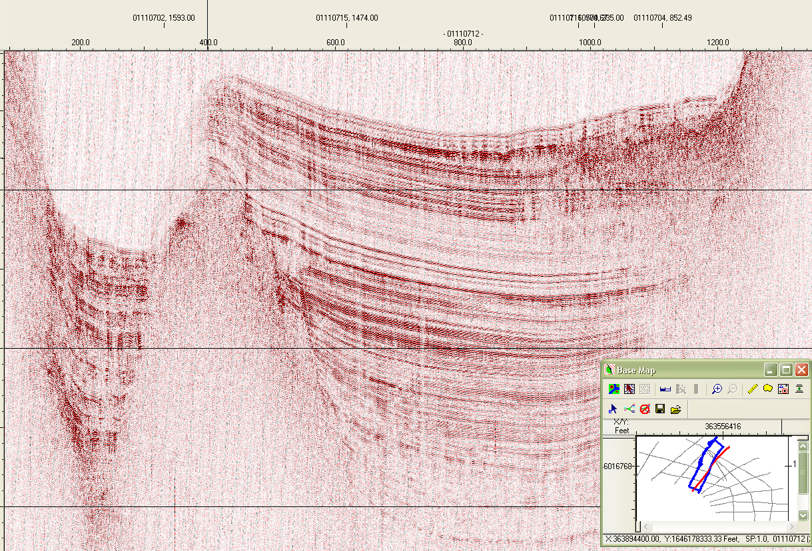Screen dimensions: 812x551
Task: Click the zoom in magnifier icon
Action: [x=717, y=389]
